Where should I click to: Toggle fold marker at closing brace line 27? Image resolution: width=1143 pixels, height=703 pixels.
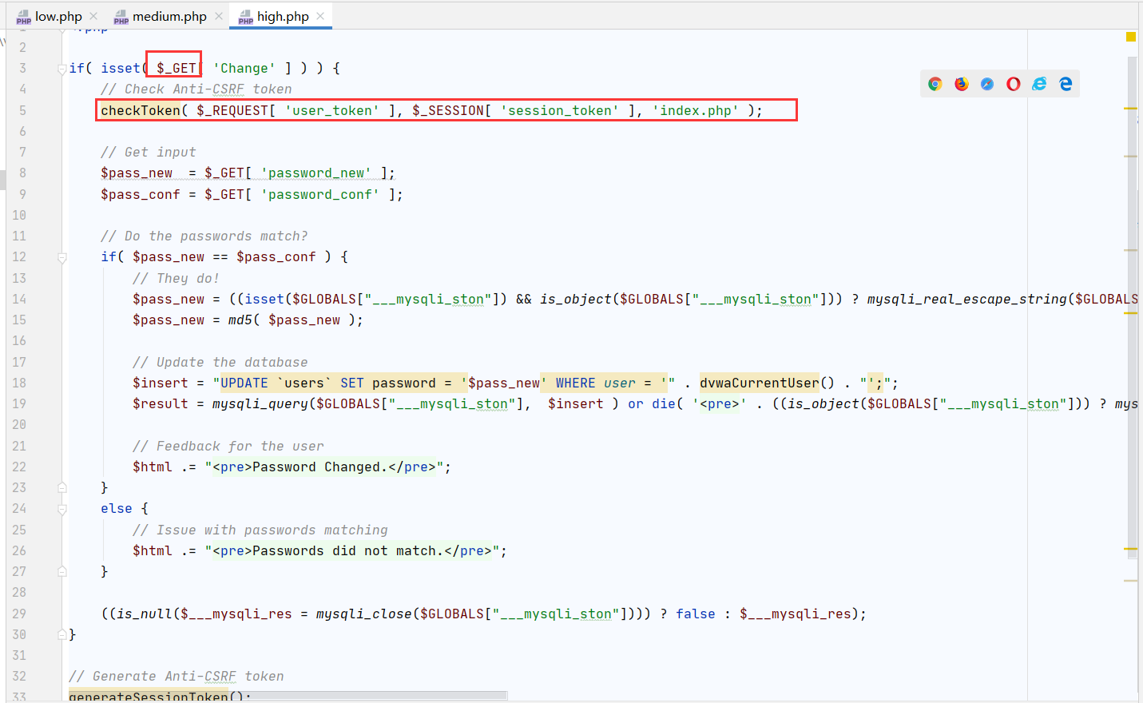pyautogui.click(x=62, y=571)
